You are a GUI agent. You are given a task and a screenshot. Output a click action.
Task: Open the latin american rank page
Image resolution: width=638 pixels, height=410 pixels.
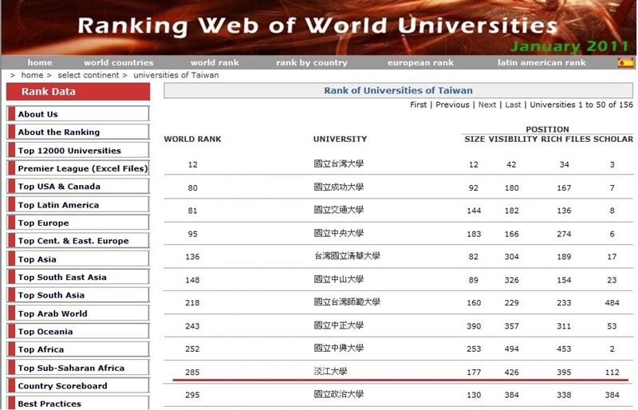tap(542, 63)
